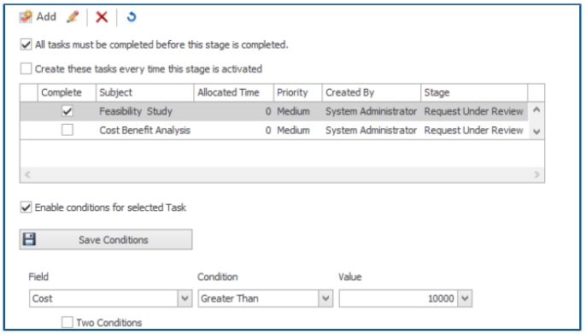Expand the Condition dropdown Greater Than
The height and width of the screenshot is (334, 586).
click(x=325, y=298)
